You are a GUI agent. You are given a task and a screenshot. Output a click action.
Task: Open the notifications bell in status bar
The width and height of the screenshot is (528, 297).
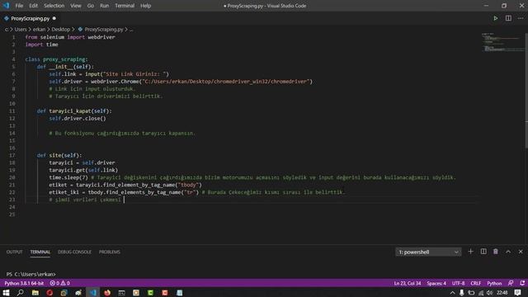522,283
